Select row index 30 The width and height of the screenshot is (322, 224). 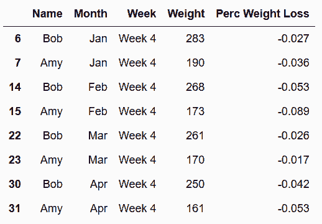click(x=15, y=184)
